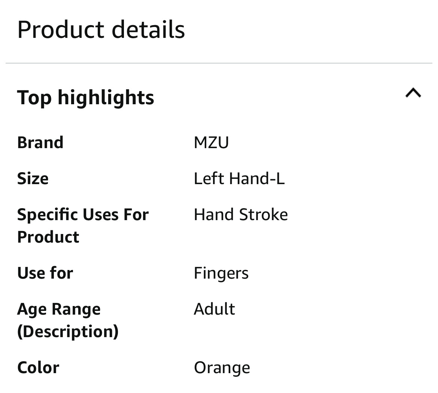The image size is (438, 393).
Task: Click the word details in the page title
Action: [148, 29]
